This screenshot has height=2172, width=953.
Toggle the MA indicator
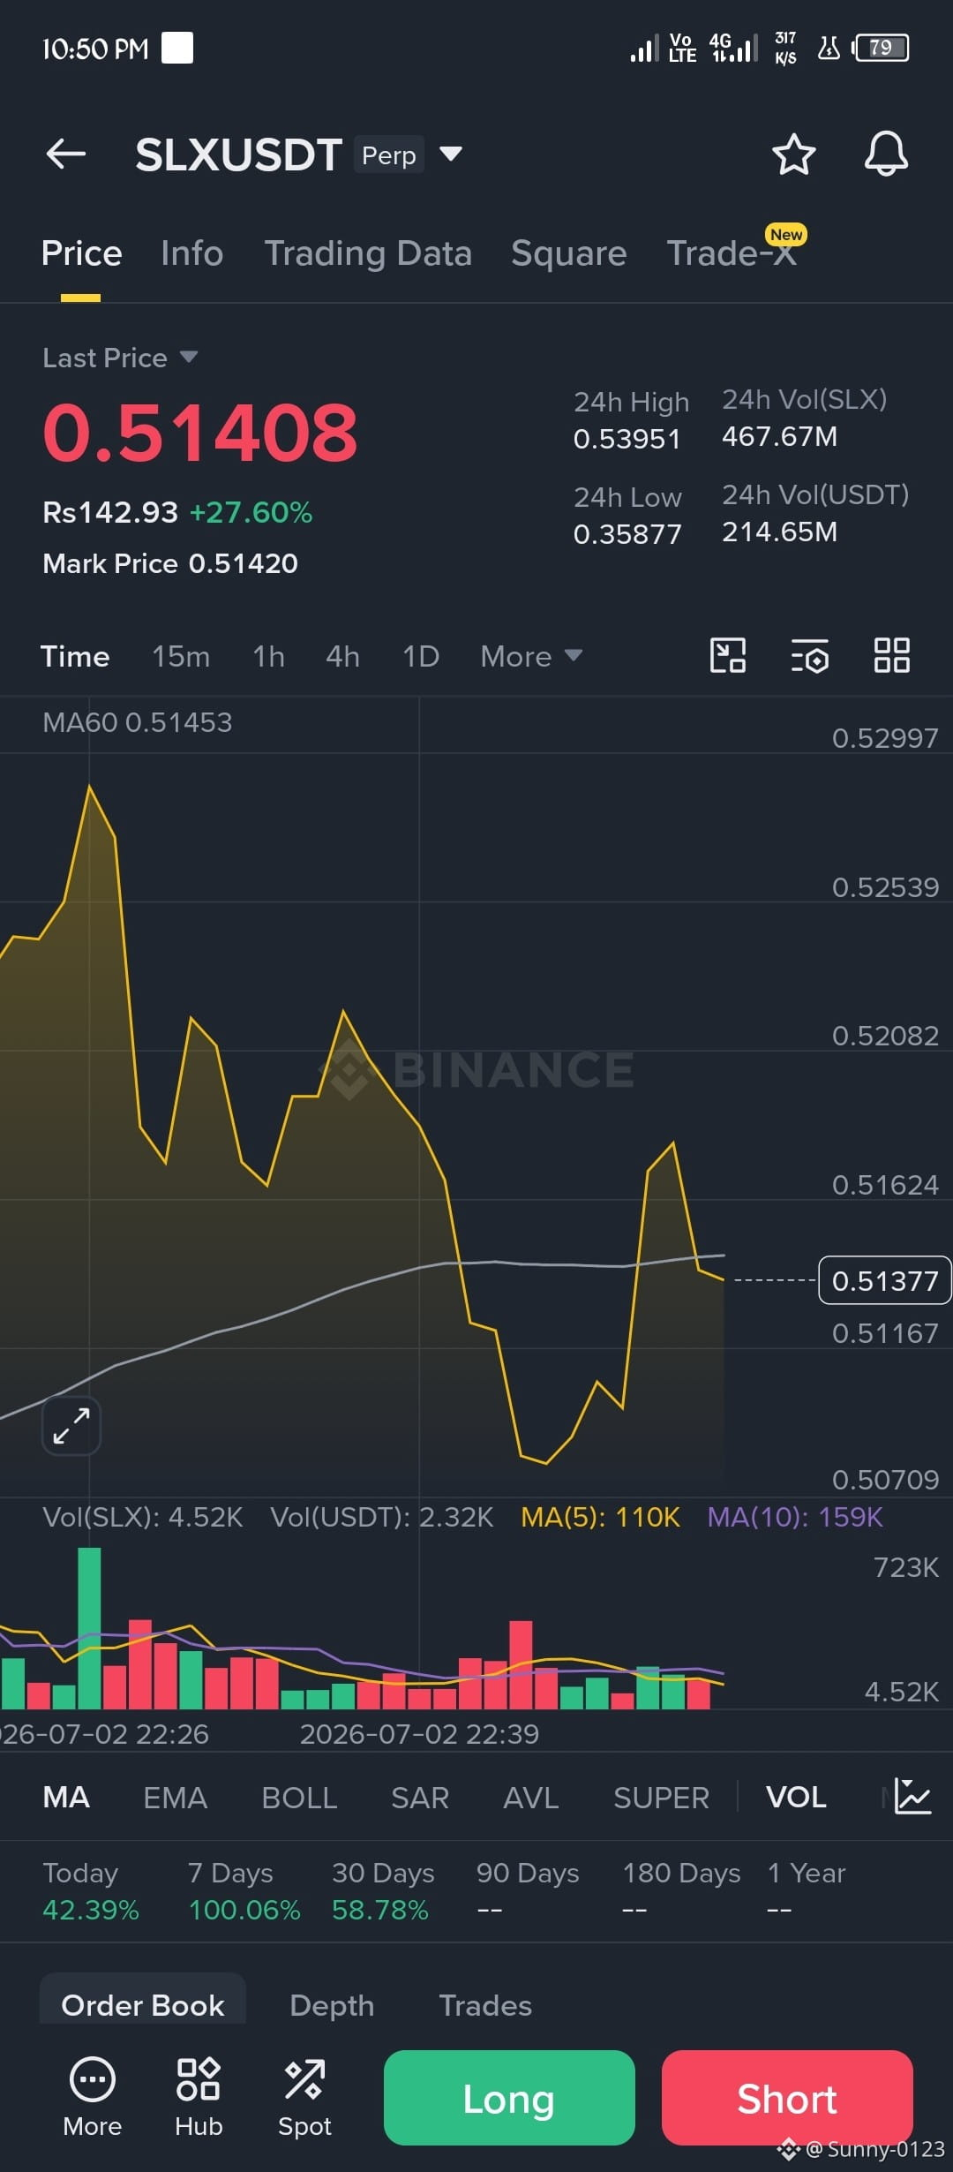tap(66, 1797)
